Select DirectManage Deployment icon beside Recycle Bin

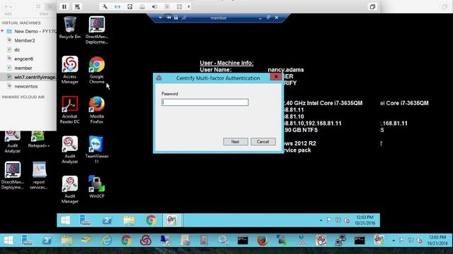pos(97,30)
